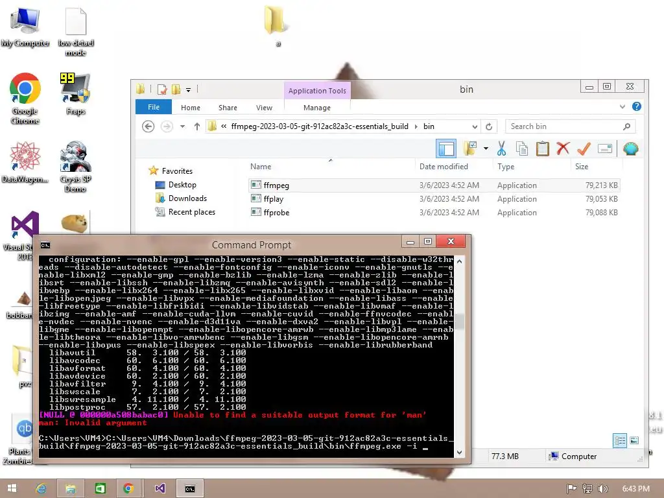Screen dimensions: 664x498
Task: Click the network tray icon
Action: click(587, 489)
